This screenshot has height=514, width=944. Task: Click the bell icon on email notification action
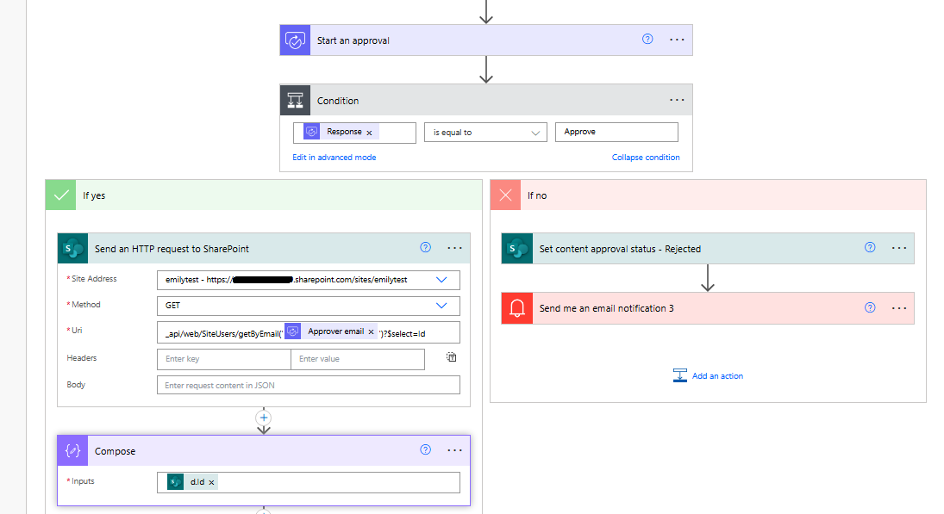click(x=517, y=308)
